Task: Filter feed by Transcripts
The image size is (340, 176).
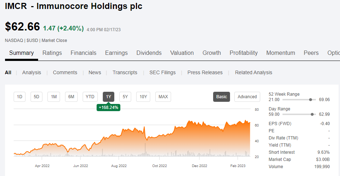Action: [x=125, y=72]
